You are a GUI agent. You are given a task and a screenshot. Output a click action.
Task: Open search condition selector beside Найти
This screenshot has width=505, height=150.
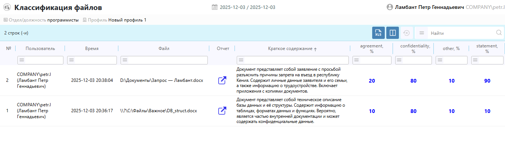(x=422, y=33)
